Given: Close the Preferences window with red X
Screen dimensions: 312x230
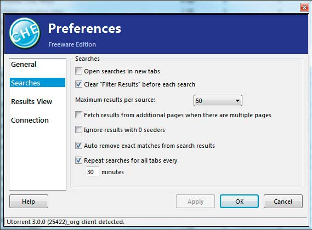Looking at the screenshot, I should (x=304, y=8).
